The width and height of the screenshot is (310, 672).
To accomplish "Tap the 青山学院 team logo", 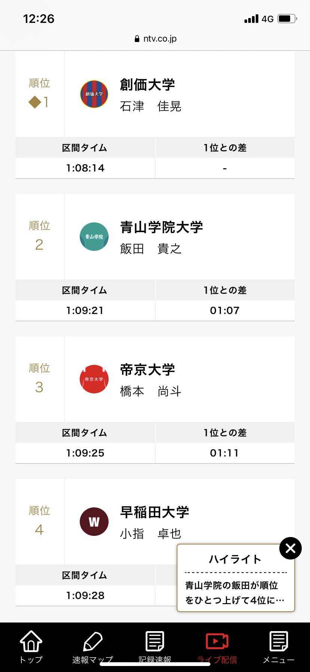I will (94, 237).
